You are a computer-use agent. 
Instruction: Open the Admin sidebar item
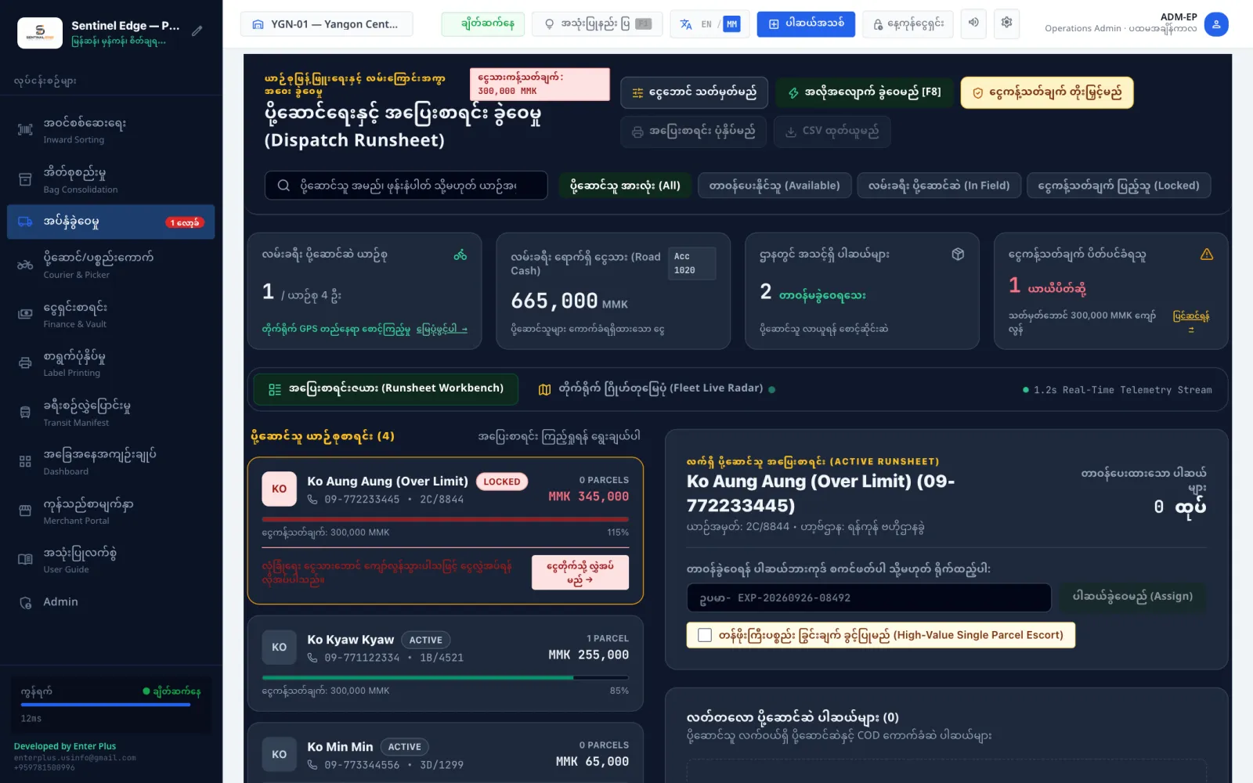coord(110,602)
